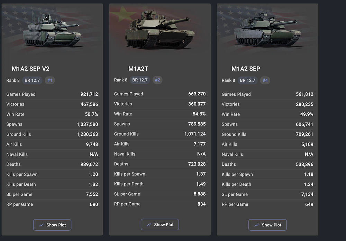Click BR 12.7 badge on M1A2 SEP card
Screen dimensions: 346x241
(x=248, y=81)
